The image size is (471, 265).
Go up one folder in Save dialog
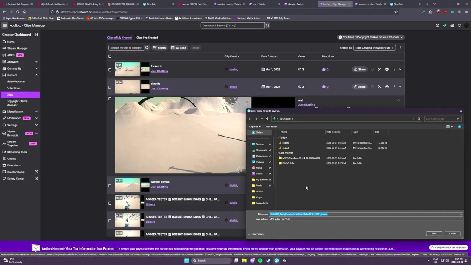point(267,119)
